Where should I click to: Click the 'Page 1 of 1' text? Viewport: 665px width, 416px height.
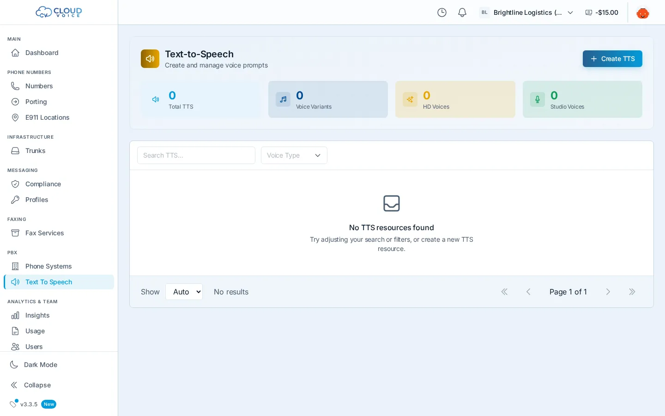[568, 292]
